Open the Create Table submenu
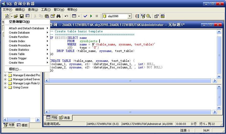The height and width of the screenshot is (134, 226). [x=17, y=54]
